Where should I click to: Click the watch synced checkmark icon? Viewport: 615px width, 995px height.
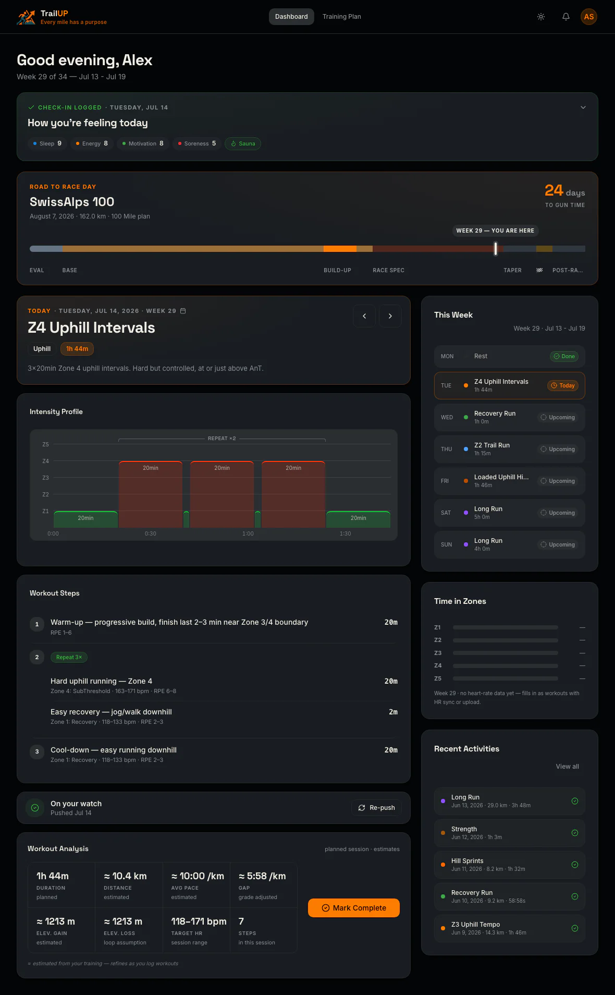[x=35, y=808]
